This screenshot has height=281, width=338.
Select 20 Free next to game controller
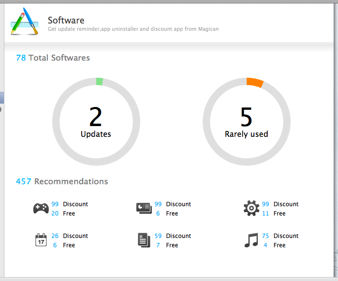(x=63, y=213)
